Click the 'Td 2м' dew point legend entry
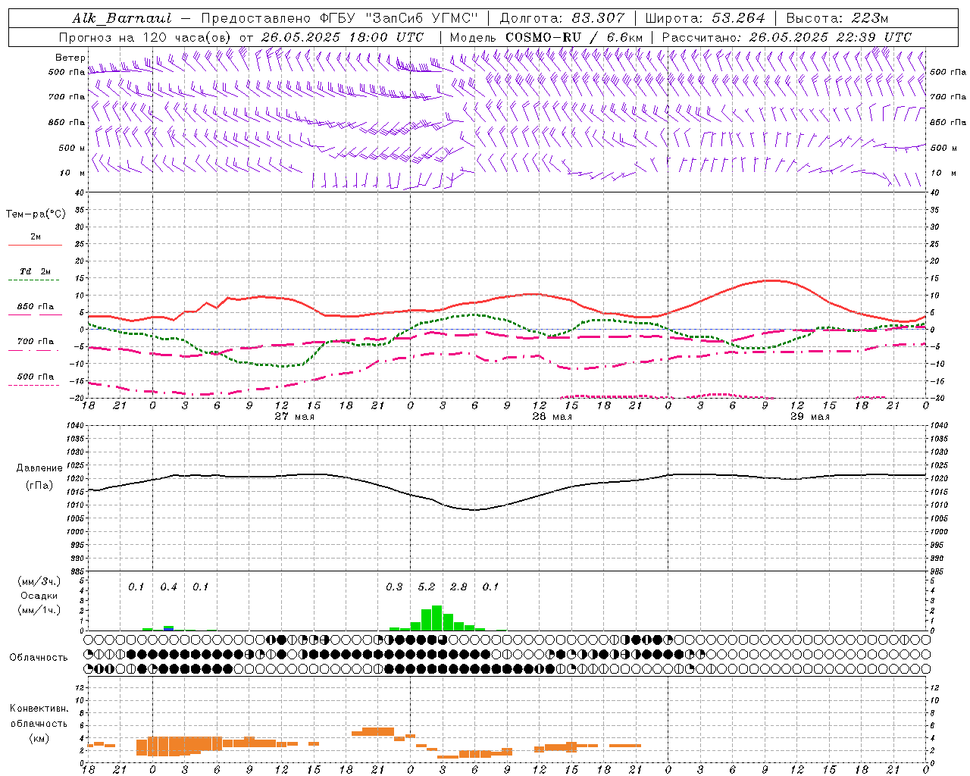 36,271
